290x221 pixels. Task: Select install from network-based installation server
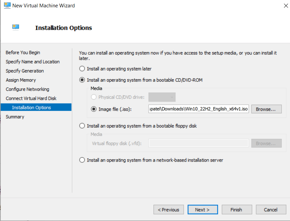[x=82, y=160]
